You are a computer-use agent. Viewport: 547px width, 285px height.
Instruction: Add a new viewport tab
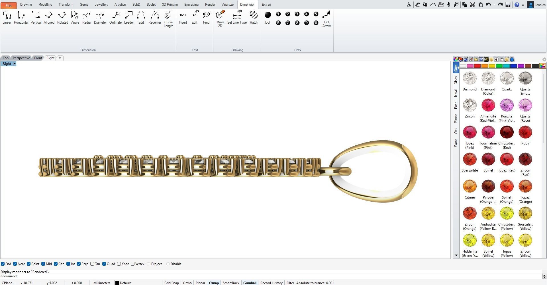coord(60,58)
